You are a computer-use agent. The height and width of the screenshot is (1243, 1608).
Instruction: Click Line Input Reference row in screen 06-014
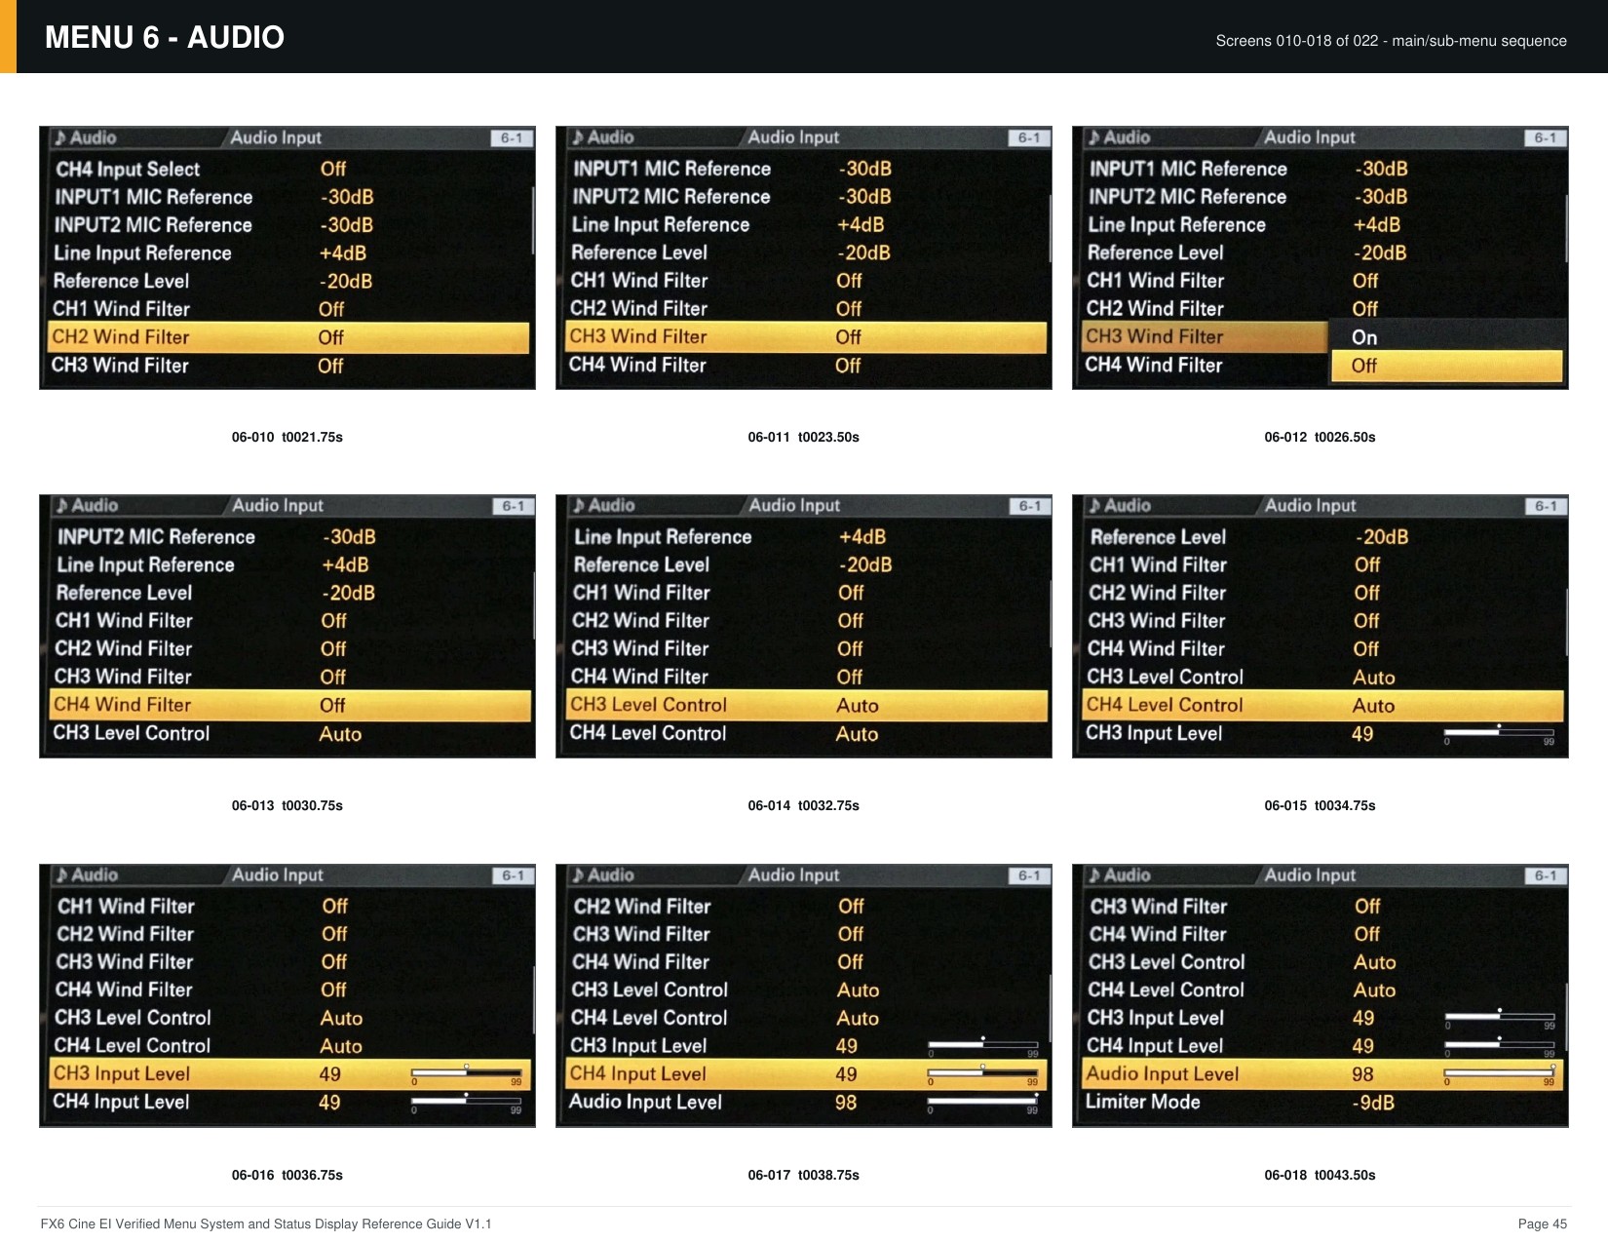coord(807,537)
